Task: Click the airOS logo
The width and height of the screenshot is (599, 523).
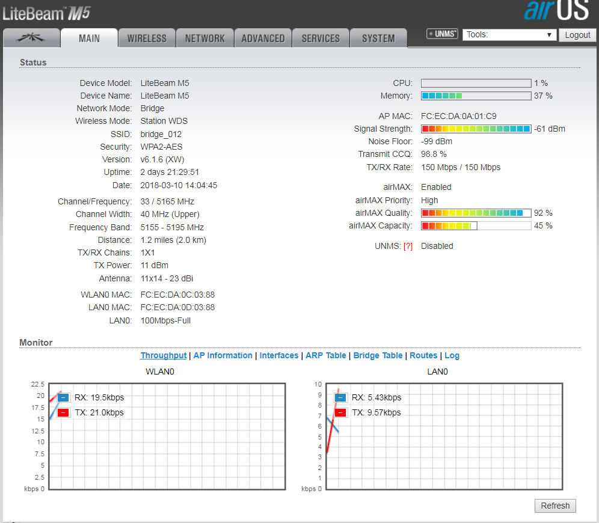Action: click(x=556, y=10)
